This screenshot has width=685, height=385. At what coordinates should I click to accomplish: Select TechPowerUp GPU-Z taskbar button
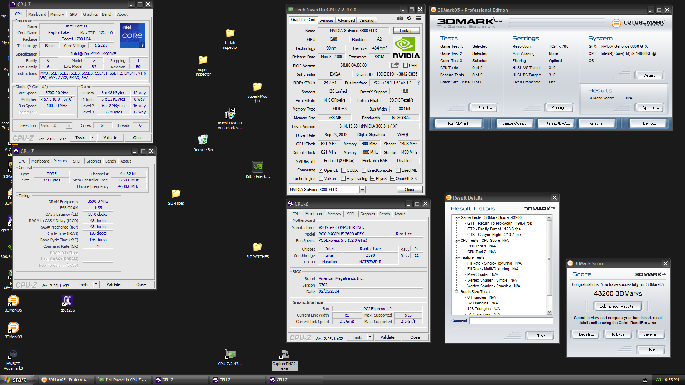[x=123, y=380]
